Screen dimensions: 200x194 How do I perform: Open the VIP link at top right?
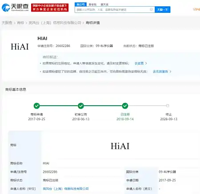click(196, 9)
